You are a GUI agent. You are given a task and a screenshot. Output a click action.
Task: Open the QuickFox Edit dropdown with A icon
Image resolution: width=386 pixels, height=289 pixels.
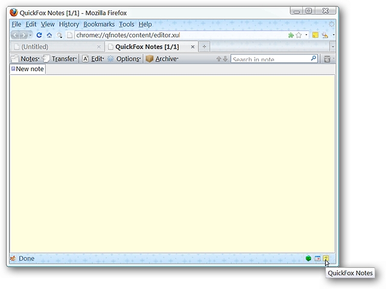(93, 59)
